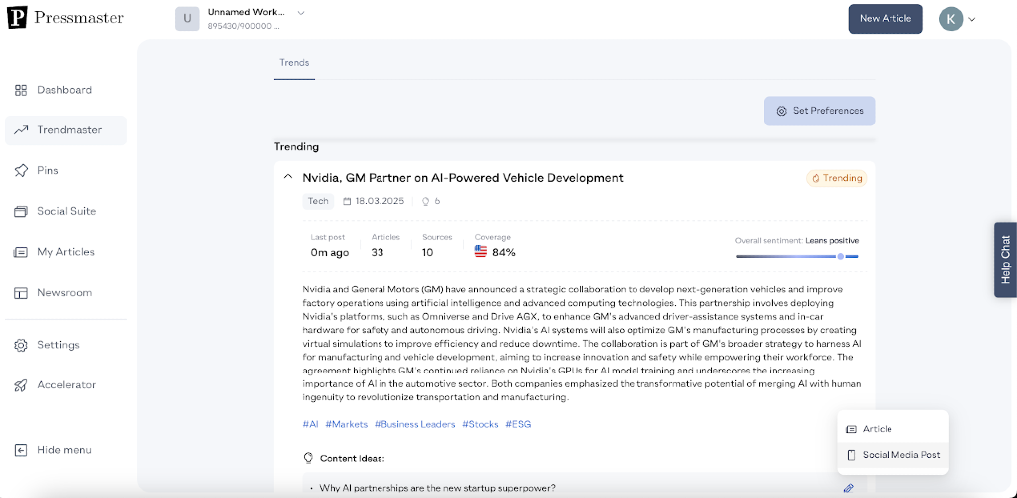Screen dimensions: 1017x498
Task: Click the 0m ago last post value
Action: pyautogui.click(x=330, y=252)
